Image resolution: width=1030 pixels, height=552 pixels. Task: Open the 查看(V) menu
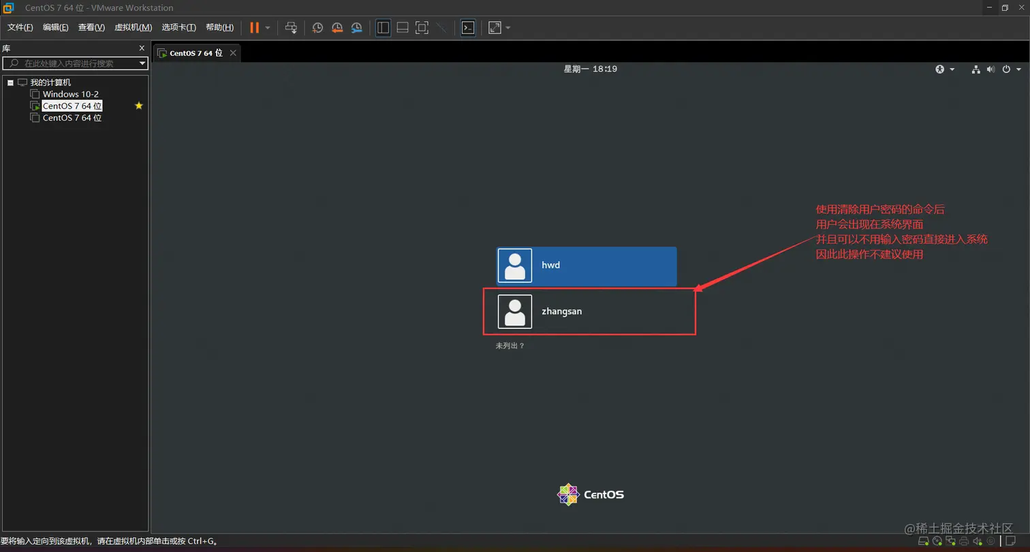point(91,27)
